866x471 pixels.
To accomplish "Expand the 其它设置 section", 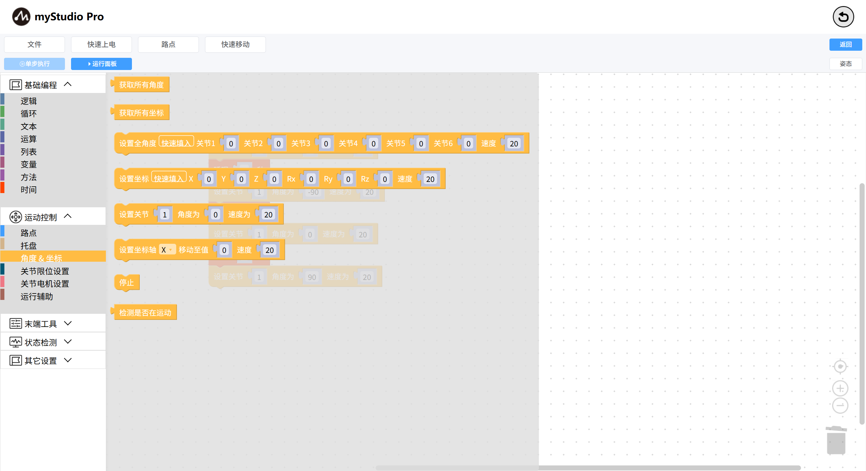I will coord(68,360).
